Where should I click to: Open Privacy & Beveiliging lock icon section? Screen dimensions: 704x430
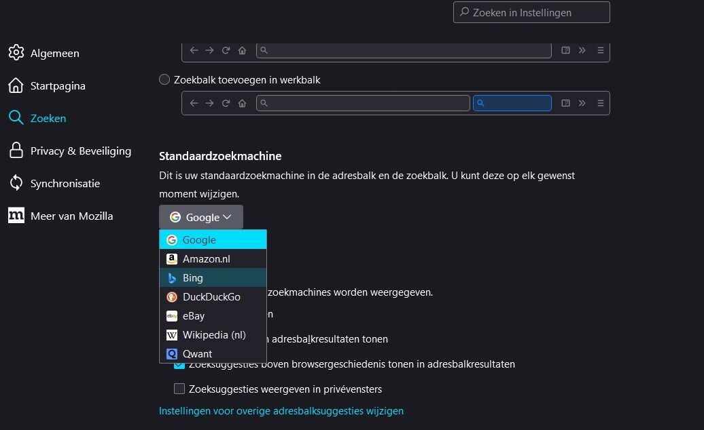click(x=16, y=151)
